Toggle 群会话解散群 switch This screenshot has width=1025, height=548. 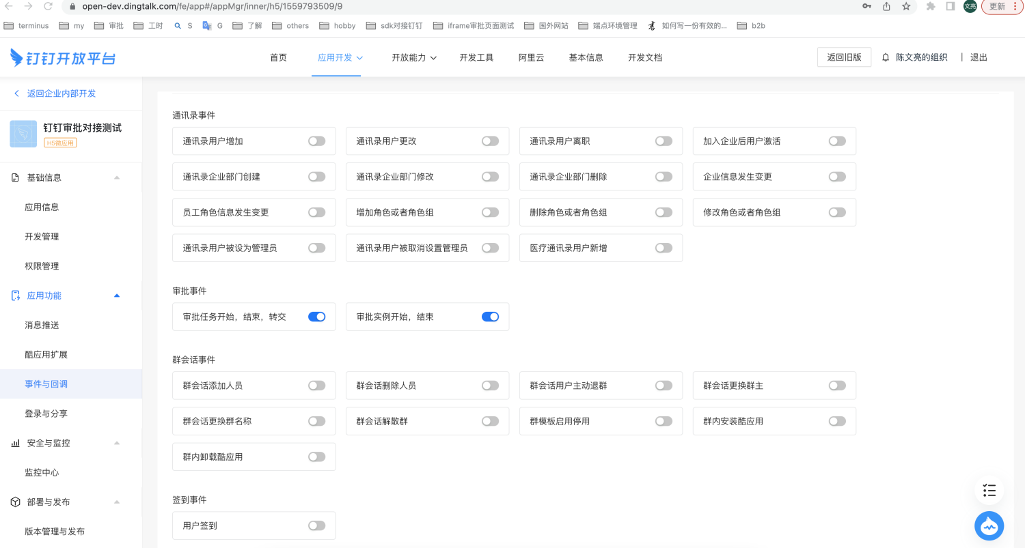(490, 421)
